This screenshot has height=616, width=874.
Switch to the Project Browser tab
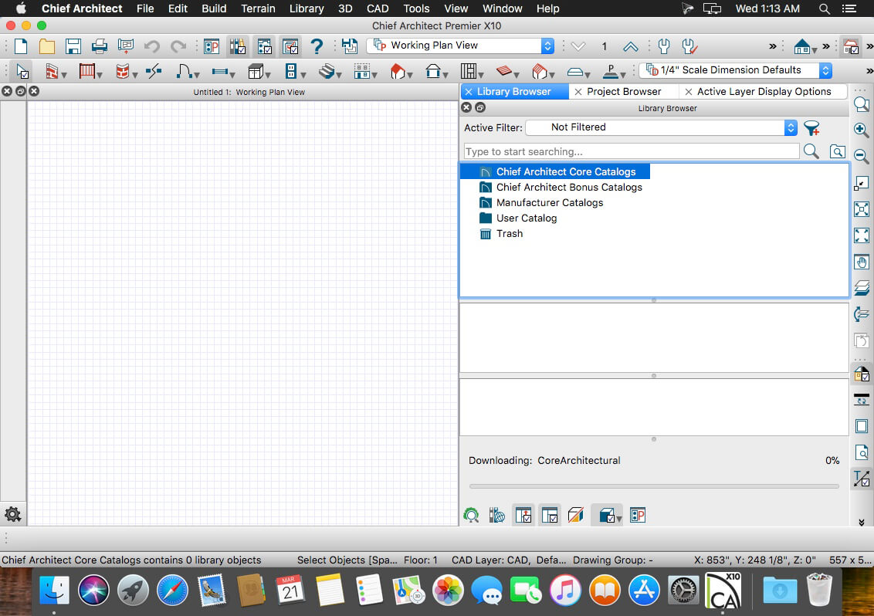coord(624,91)
